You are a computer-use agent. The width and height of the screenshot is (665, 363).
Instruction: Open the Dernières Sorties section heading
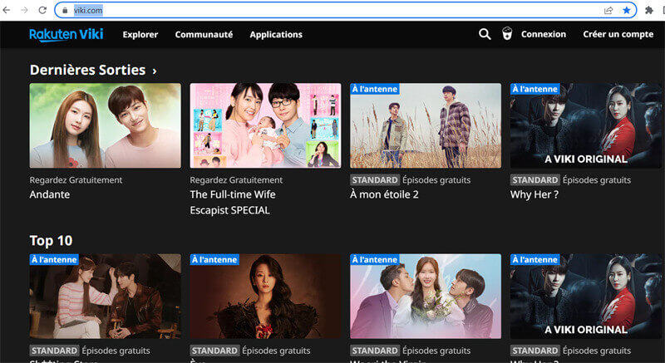[88, 70]
